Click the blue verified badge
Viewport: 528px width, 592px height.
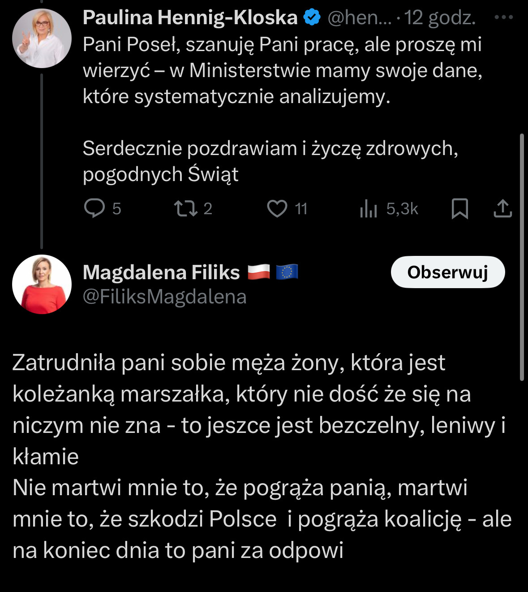[312, 17]
